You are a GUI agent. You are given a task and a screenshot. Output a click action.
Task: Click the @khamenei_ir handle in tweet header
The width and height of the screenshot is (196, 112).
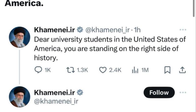(107, 30)
